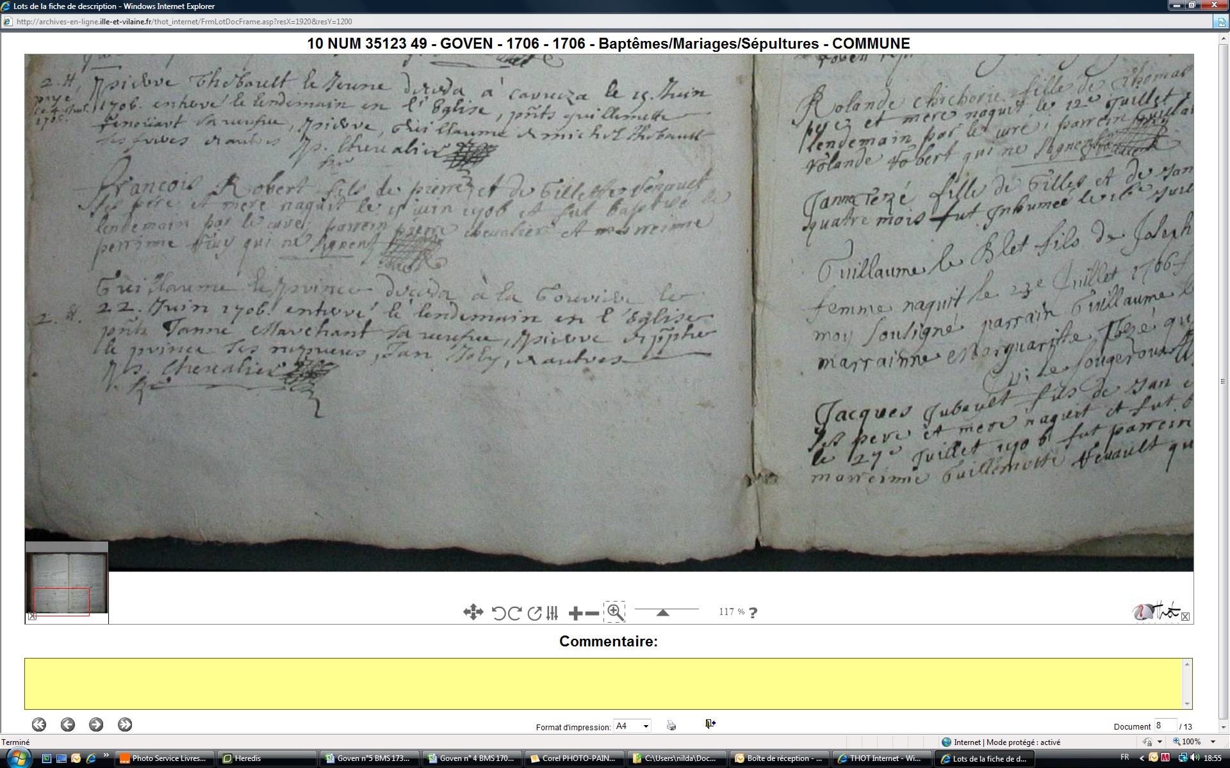Jump to last document page
The height and width of the screenshot is (768, 1230).
125,724
